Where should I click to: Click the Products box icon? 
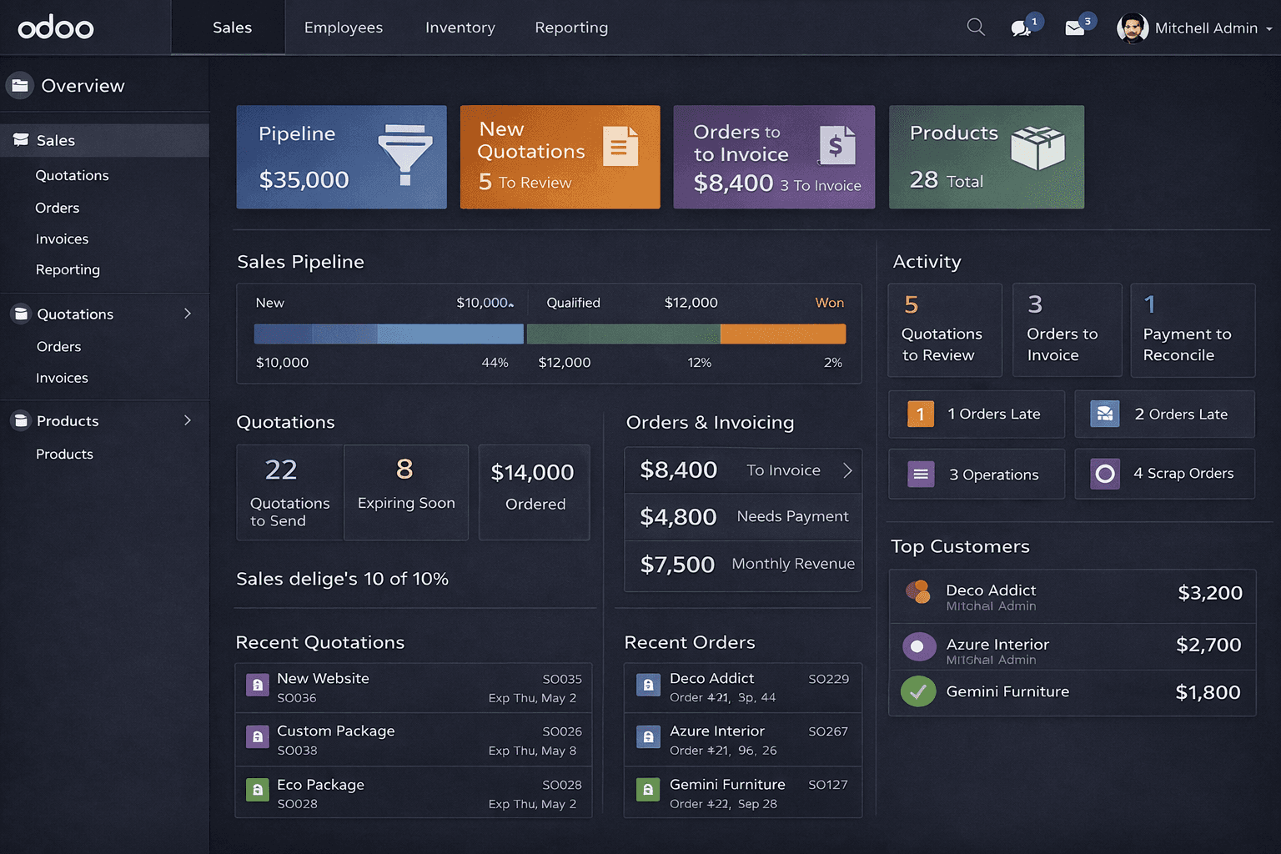pos(1037,148)
